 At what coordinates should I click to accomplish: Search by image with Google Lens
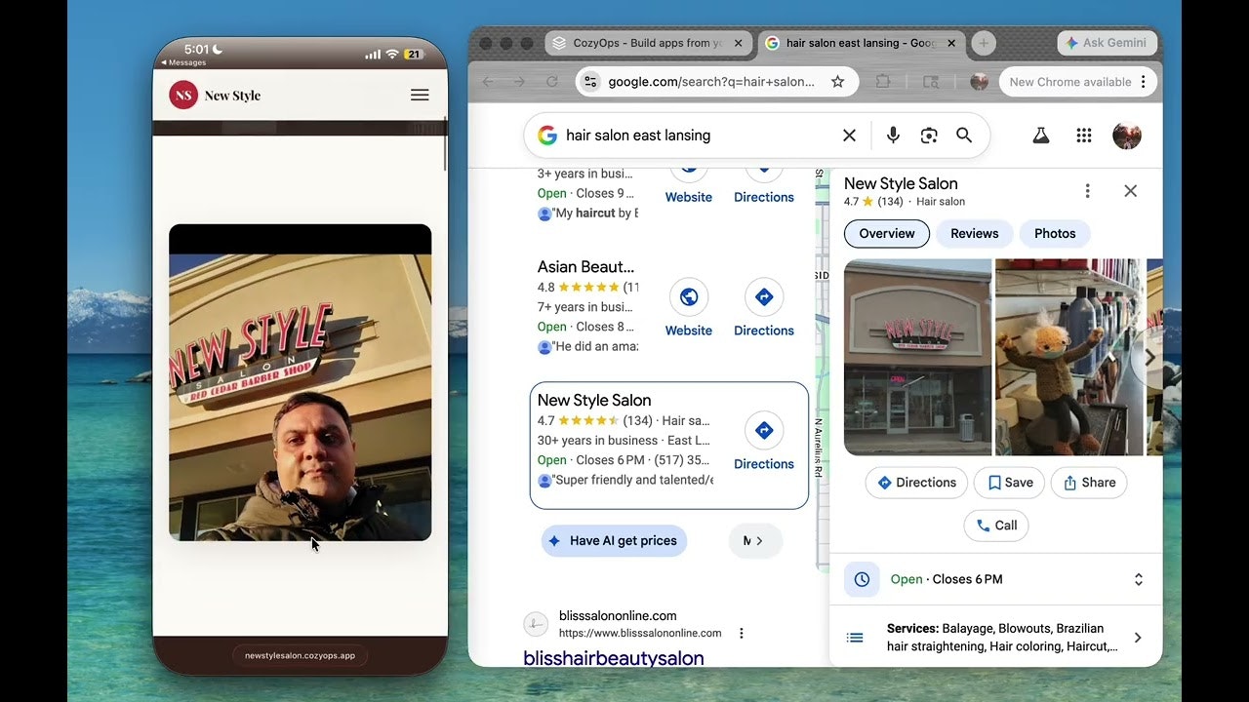[x=928, y=136]
